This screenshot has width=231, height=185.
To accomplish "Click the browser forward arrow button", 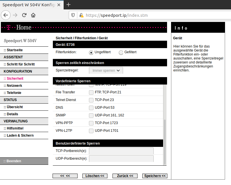I will (15, 15).
